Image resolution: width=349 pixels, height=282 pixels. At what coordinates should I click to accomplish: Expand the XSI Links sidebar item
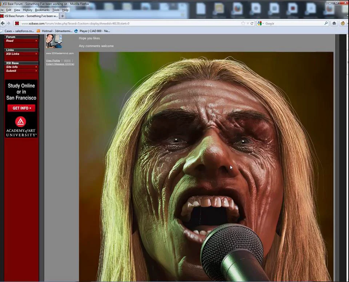tap(21, 54)
